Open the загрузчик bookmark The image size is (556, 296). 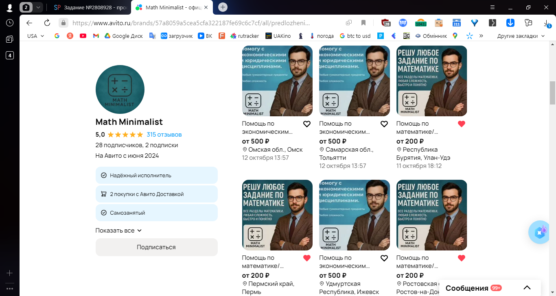point(177,36)
